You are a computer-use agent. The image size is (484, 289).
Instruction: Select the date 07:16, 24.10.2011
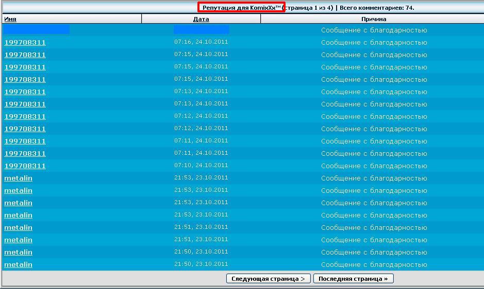click(201, 42)
